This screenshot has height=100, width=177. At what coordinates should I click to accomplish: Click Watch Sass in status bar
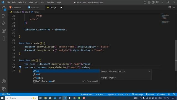point(87,94)
